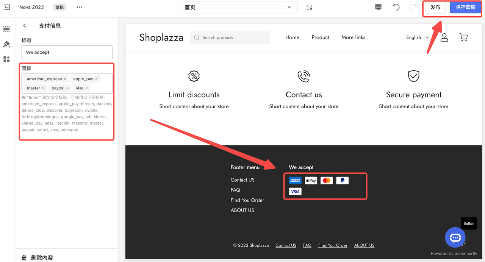
Task: Click the user account icon in header
Action: [444, 37]
